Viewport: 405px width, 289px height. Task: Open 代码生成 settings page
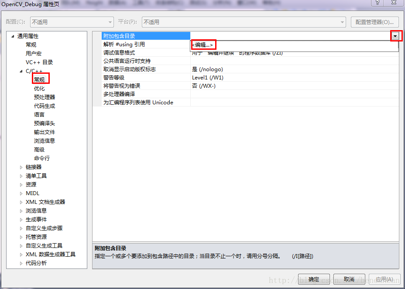click(45, 106)
